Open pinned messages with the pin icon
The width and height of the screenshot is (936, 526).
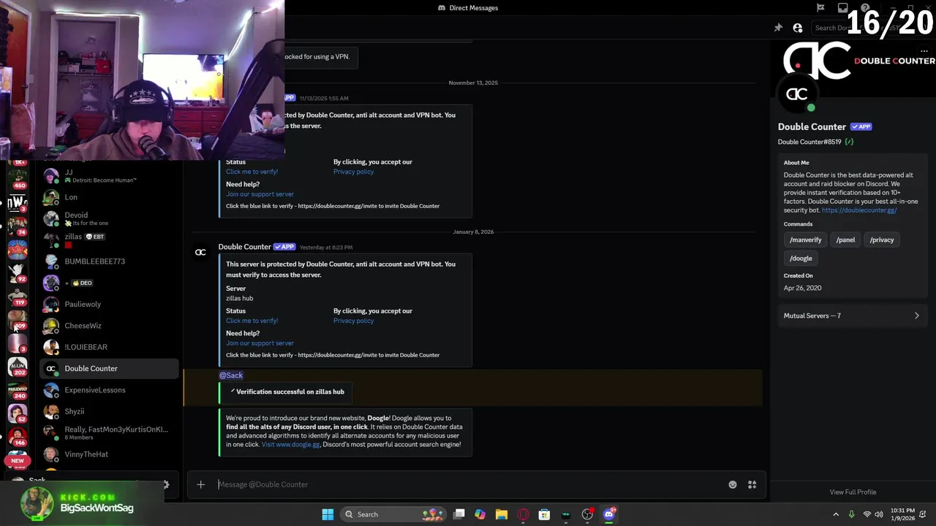778,28
